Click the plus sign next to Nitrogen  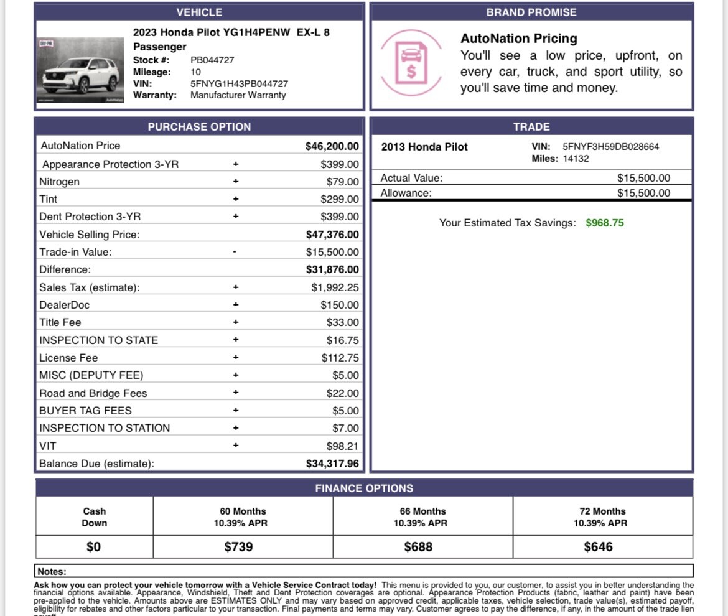pyautogui.click(x=235, y=182)
